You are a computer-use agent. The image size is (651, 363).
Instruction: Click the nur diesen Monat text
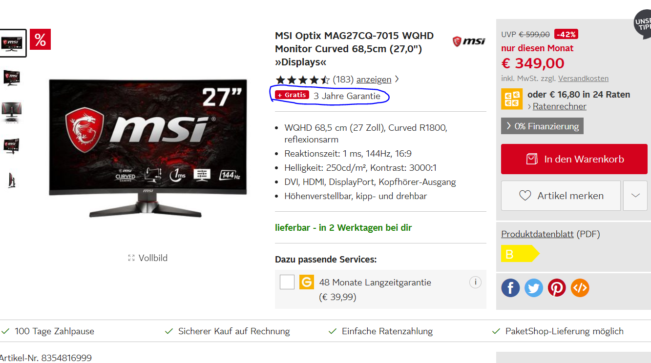(x=537, y=48)
